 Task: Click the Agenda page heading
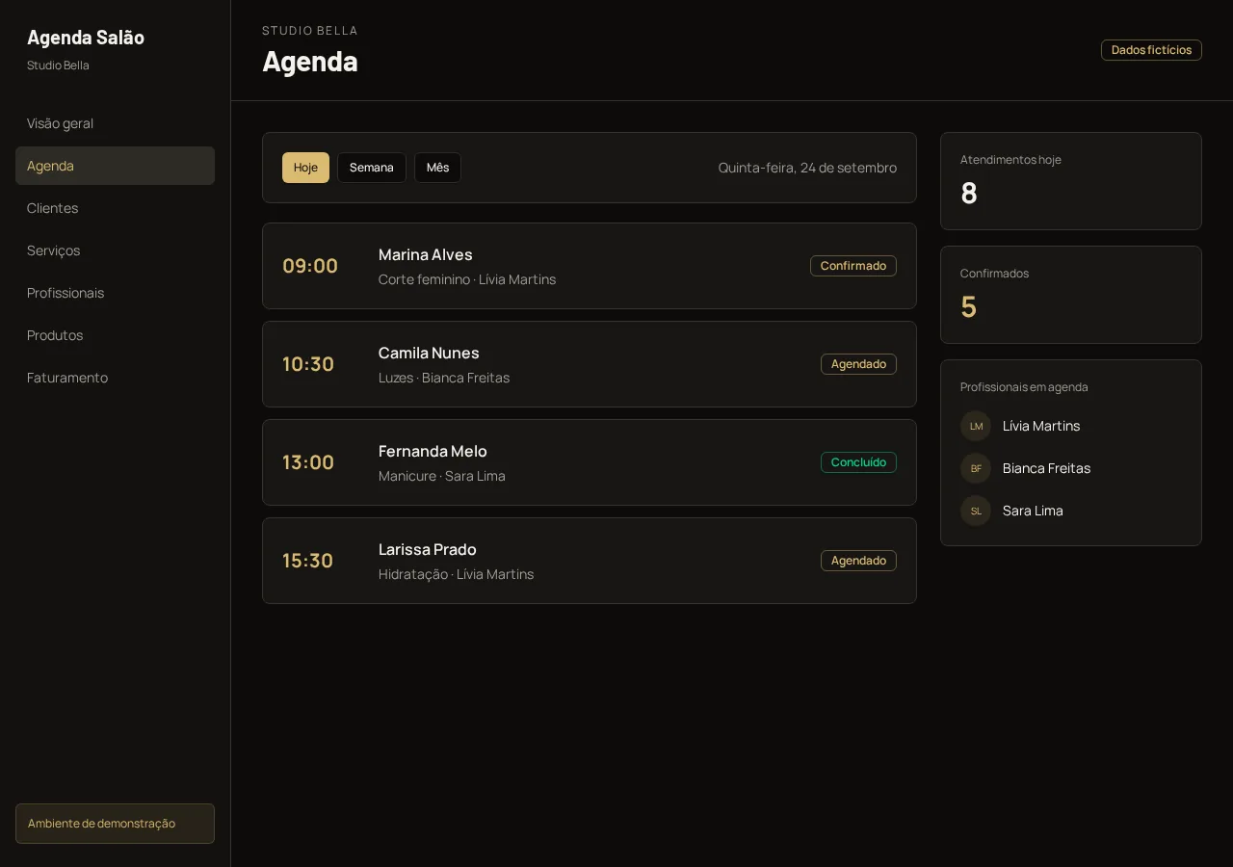point(310,61)
